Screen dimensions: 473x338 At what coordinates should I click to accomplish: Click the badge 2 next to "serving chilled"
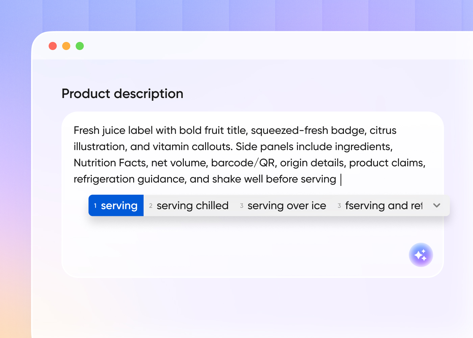coord(151,205)
